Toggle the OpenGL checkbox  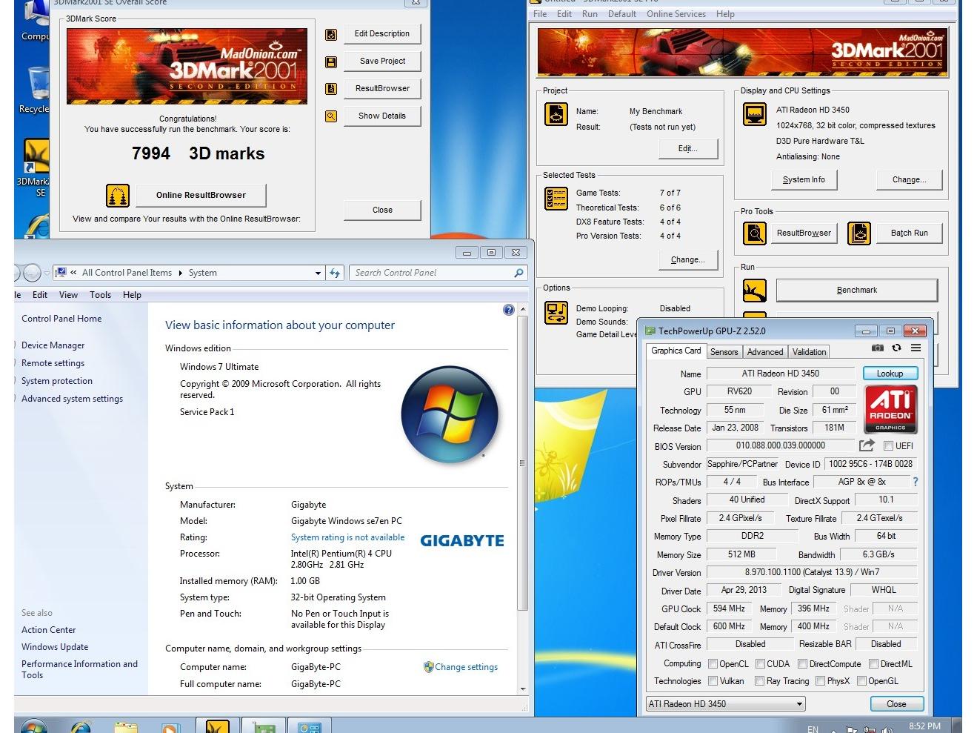(x=861, y=681)
